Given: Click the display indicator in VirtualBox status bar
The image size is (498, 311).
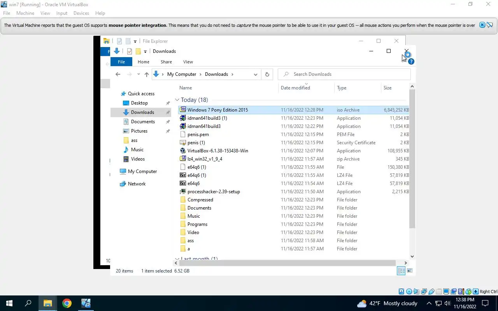Looking at the screenshot, I should pyautogui.click(x=446, y=292).
